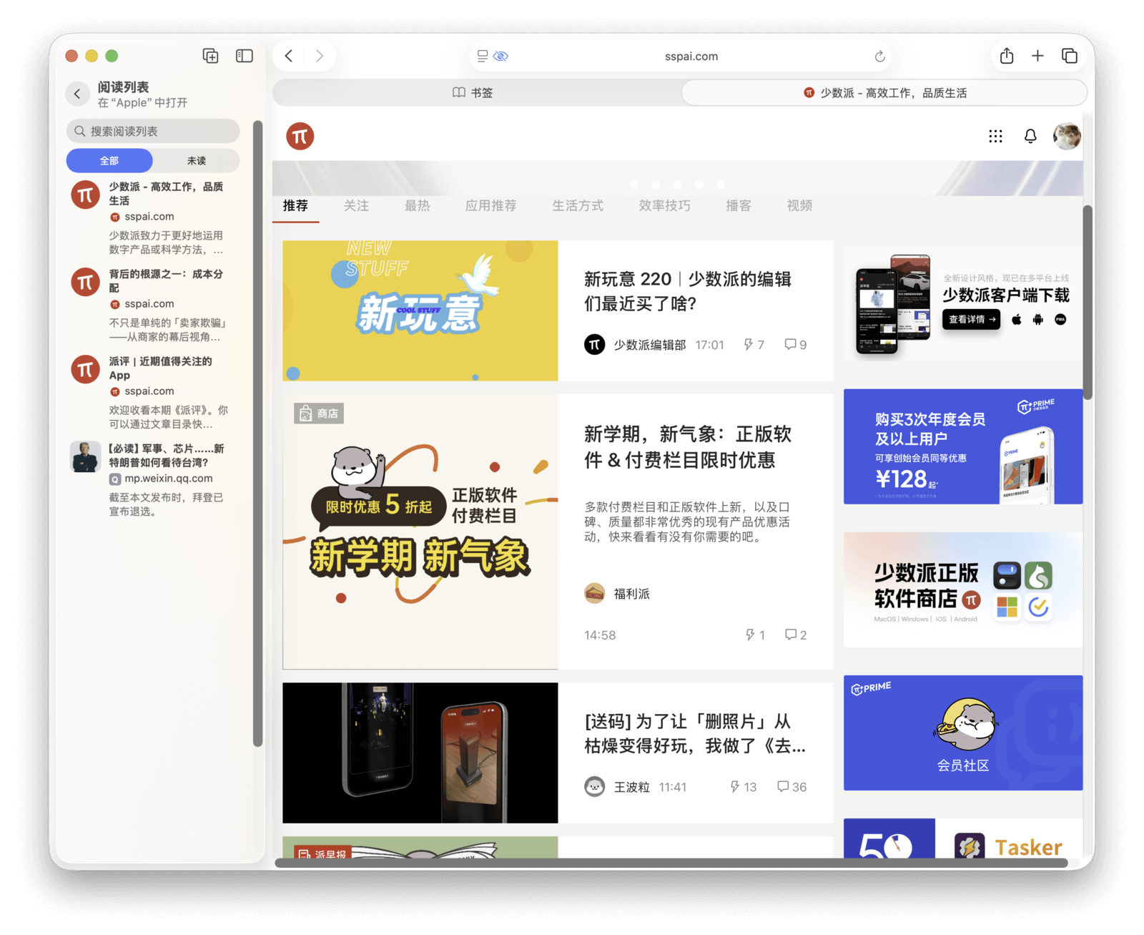
Task: Open a new tab with plus icon
Action: 1037,56
